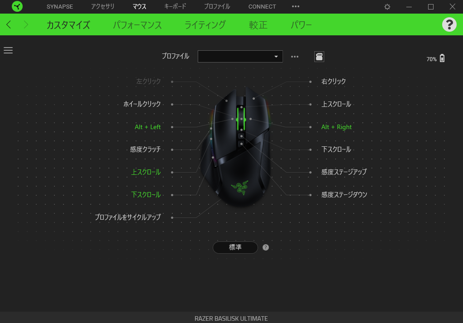The height and width of the screenshot is (323, 463).
Task: Select the ホイールクリック assignment
Action: pyautogui.click(x=142, y=104)
